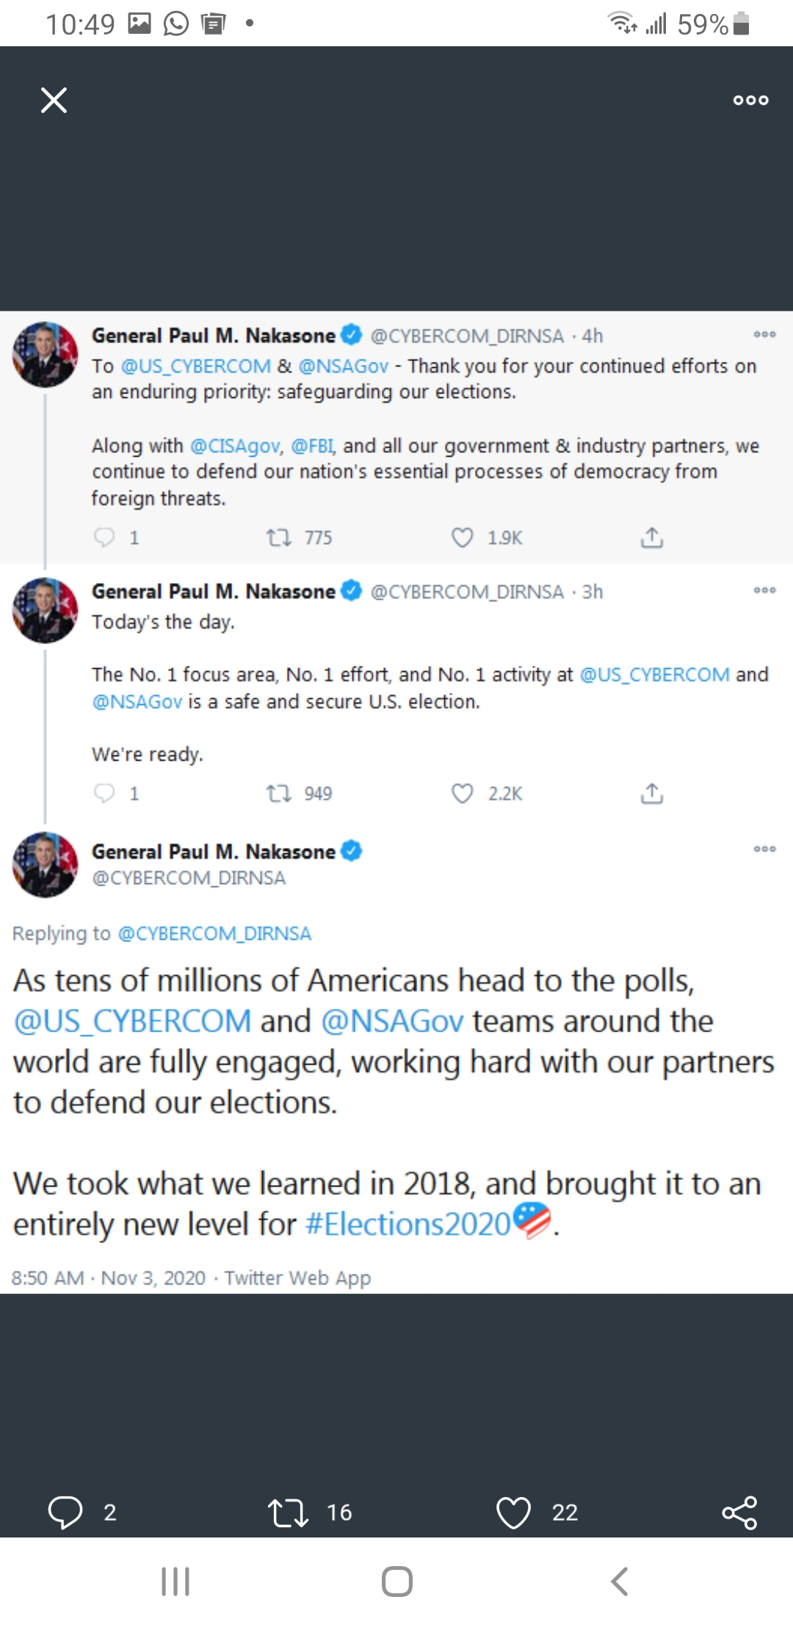Screen dimensions: 793x1630
Task: Reply to the 'Today's the day' tweet
Action: [x=104, y=793]
